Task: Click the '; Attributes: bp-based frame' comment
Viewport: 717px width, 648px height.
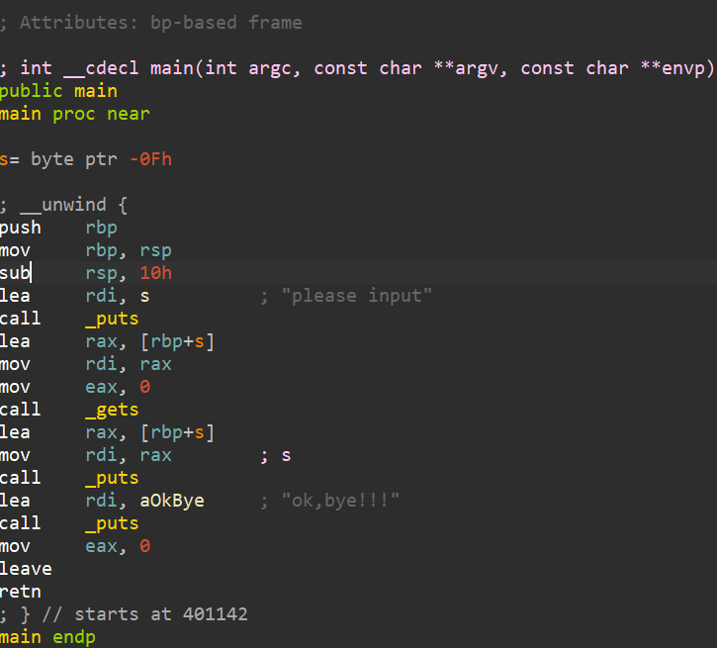Action: point(151,23)
